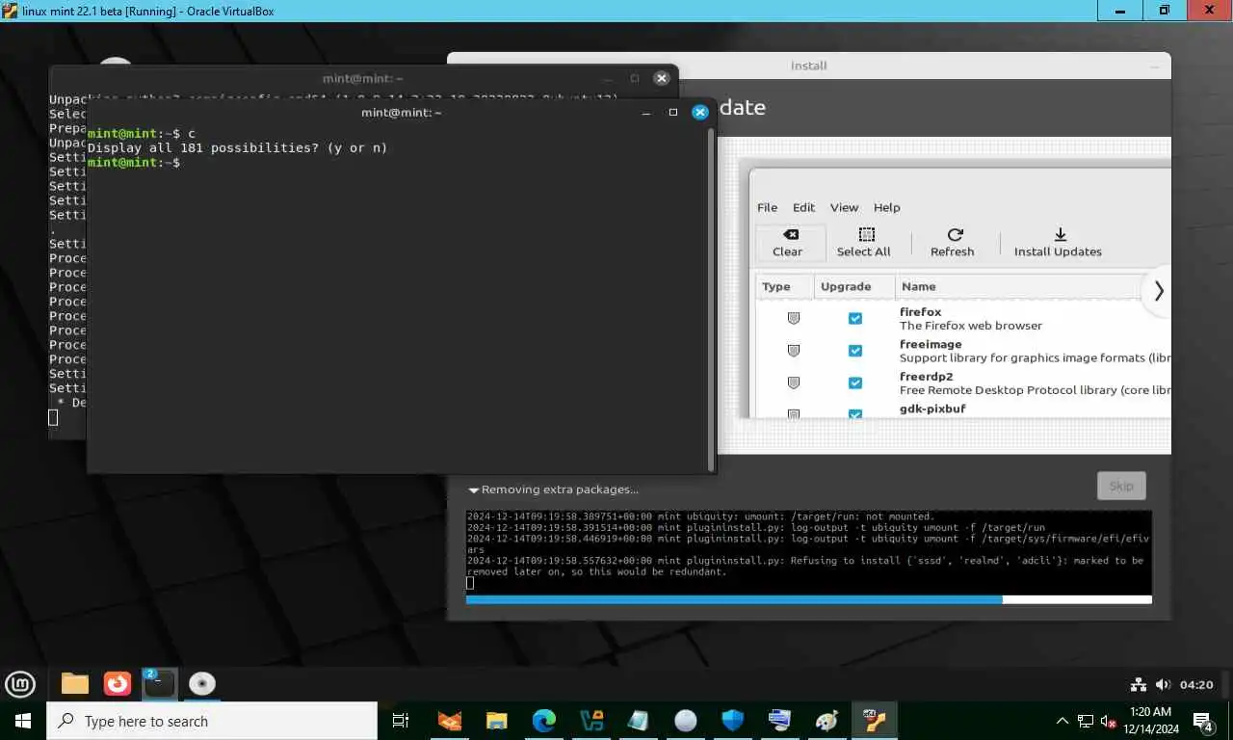Viewport: 1233px width, 740px height.
Task: Click the front terminal scrollbar
Action: 712,299
